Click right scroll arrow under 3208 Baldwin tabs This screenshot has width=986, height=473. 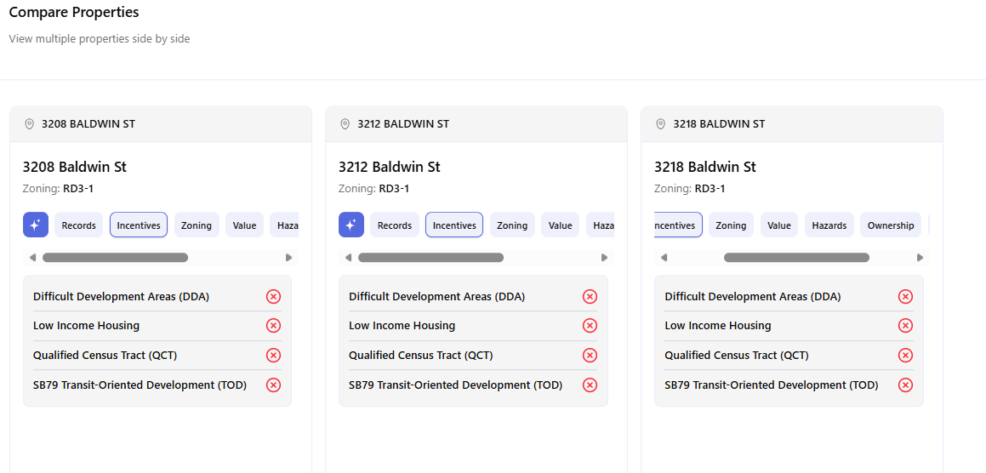pos(289,257)
